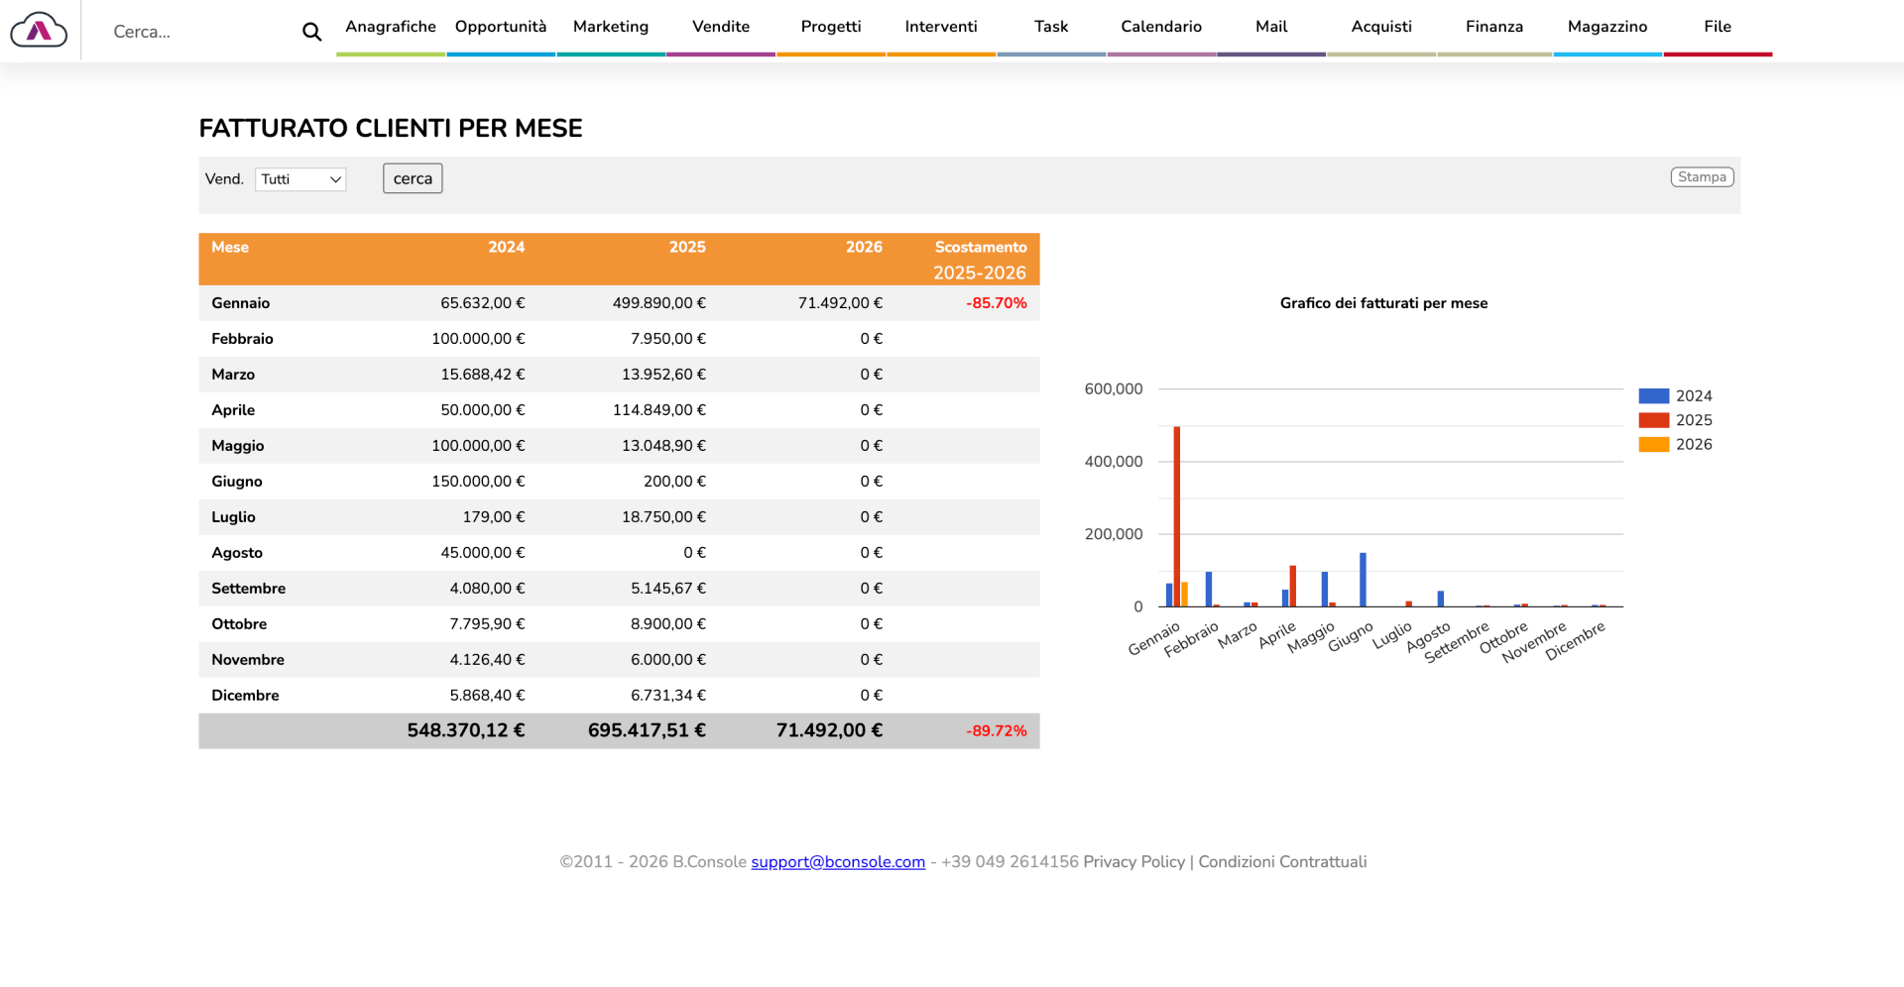Select the Vendite menu item

(721, 27)
